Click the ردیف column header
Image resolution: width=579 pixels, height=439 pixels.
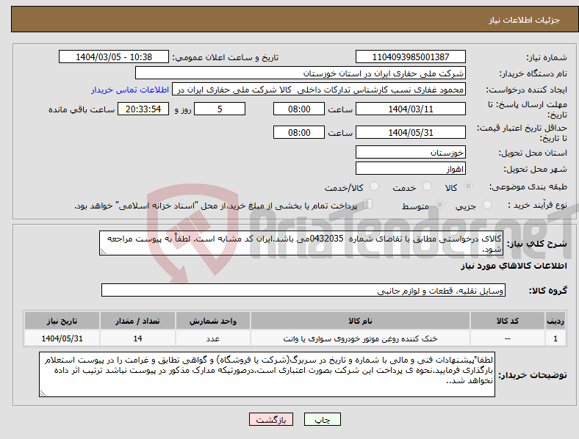pos(555,321)
